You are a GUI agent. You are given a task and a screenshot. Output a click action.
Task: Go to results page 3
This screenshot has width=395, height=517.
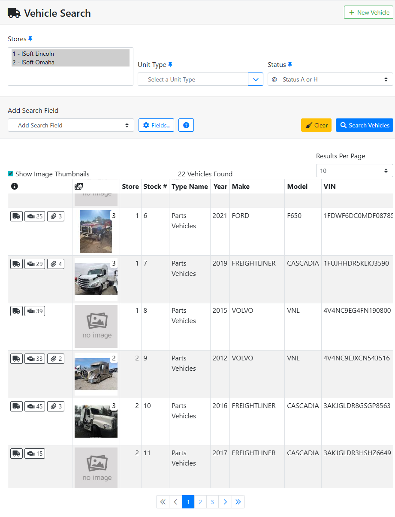click(x=212, y=502)
